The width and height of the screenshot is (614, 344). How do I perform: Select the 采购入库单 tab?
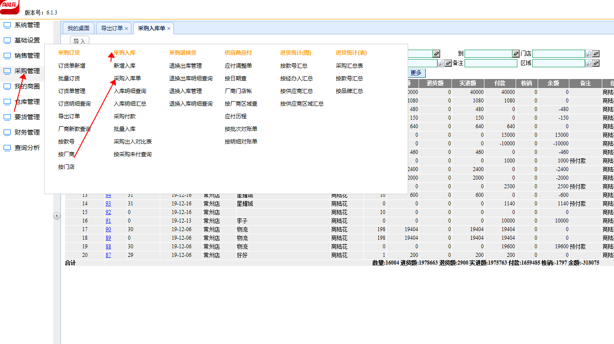pyautogui.click(x=152, y=28)
